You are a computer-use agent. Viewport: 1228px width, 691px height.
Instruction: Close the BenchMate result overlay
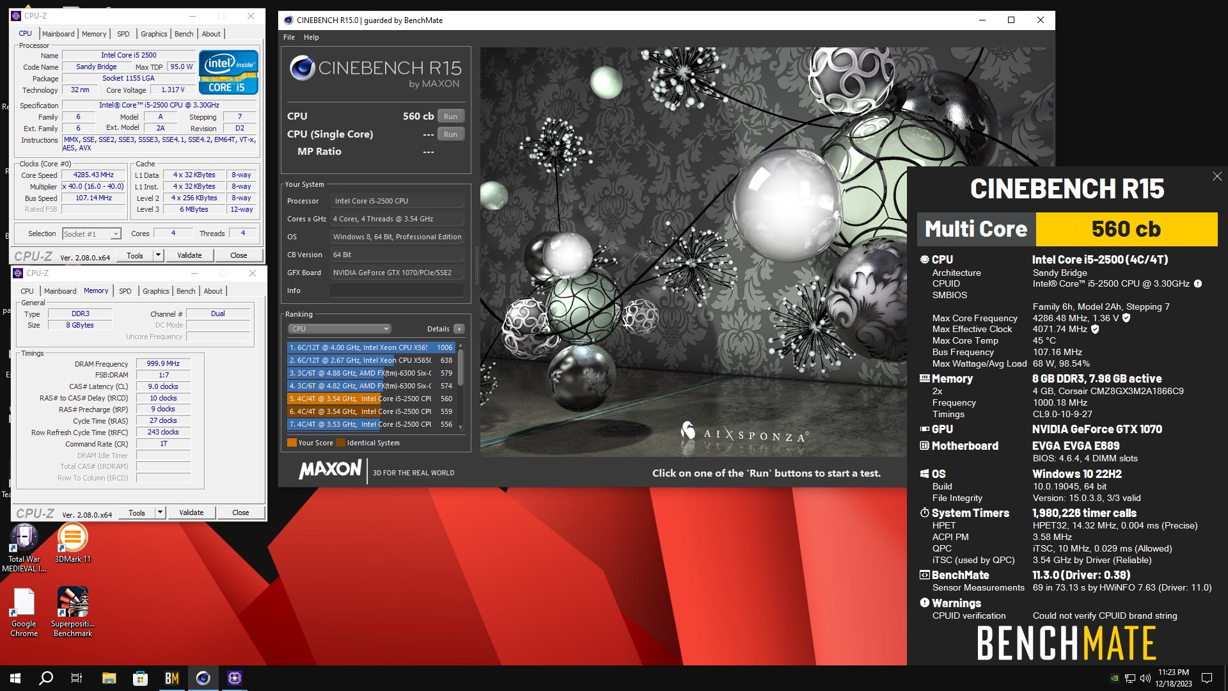(1216, 177)
